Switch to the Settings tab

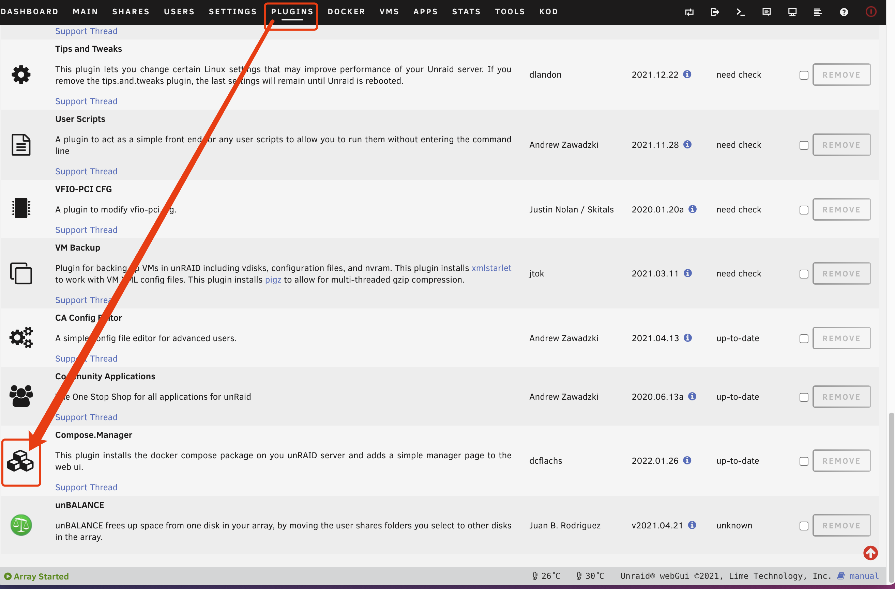(x=232, y=12)
